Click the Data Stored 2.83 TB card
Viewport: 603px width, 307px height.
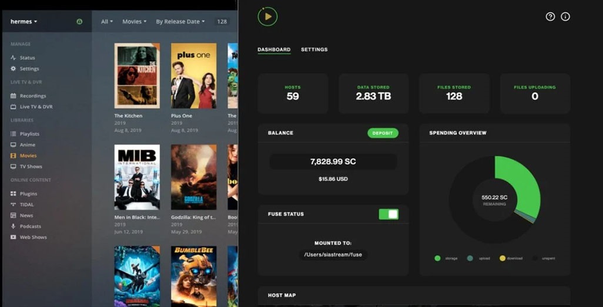click(373, 93)
